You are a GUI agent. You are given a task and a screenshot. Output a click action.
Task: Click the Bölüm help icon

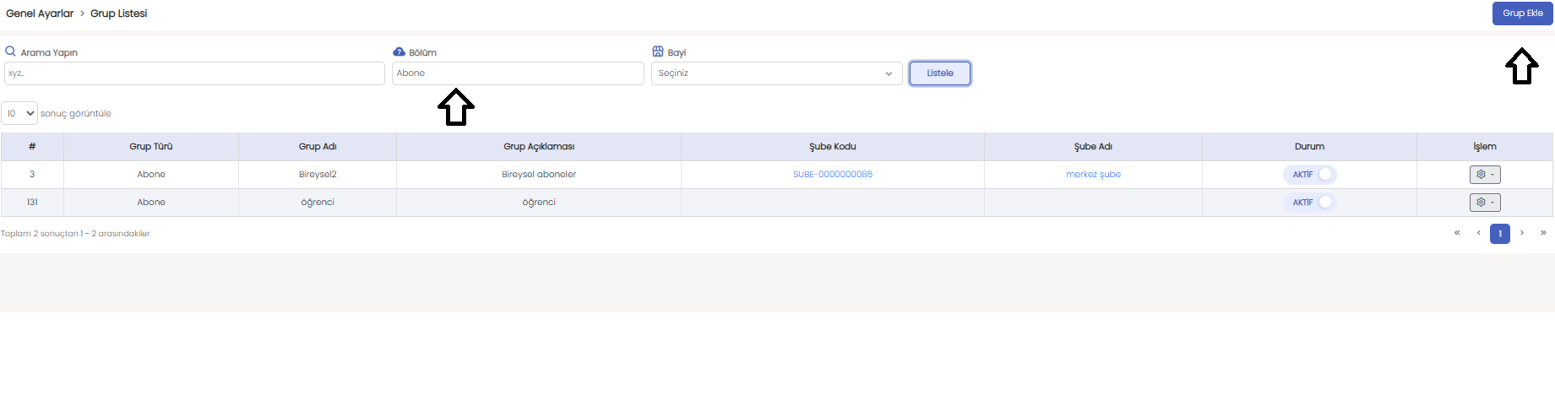pos(399,51)
